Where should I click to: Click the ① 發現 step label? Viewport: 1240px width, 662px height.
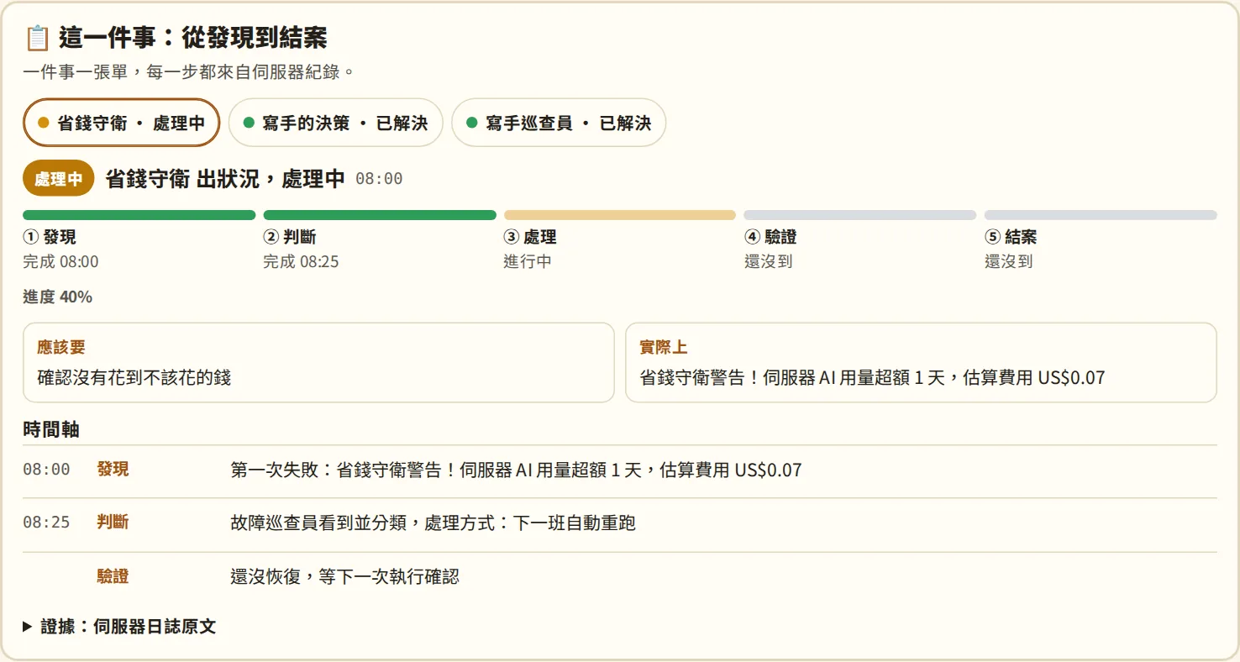click(50, 237)
